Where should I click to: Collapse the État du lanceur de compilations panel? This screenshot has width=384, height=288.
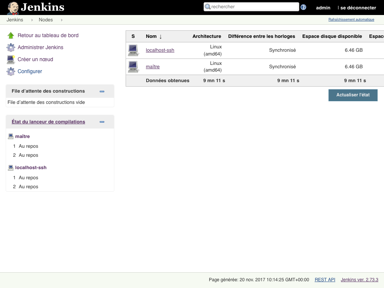[x=102, y=122]
